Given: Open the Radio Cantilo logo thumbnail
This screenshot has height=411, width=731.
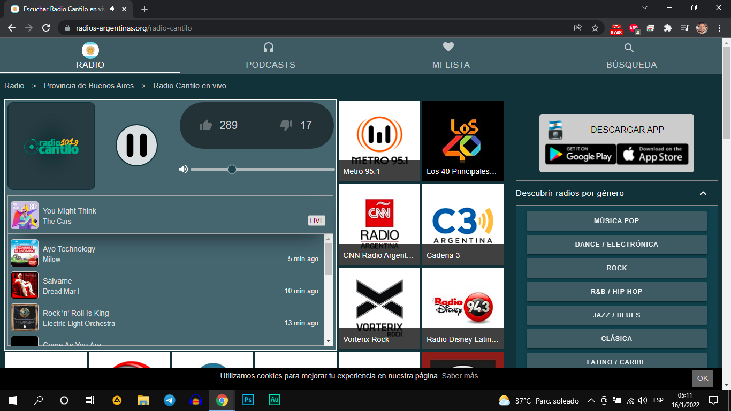Looking at the screenshot, I should (51, 146).
